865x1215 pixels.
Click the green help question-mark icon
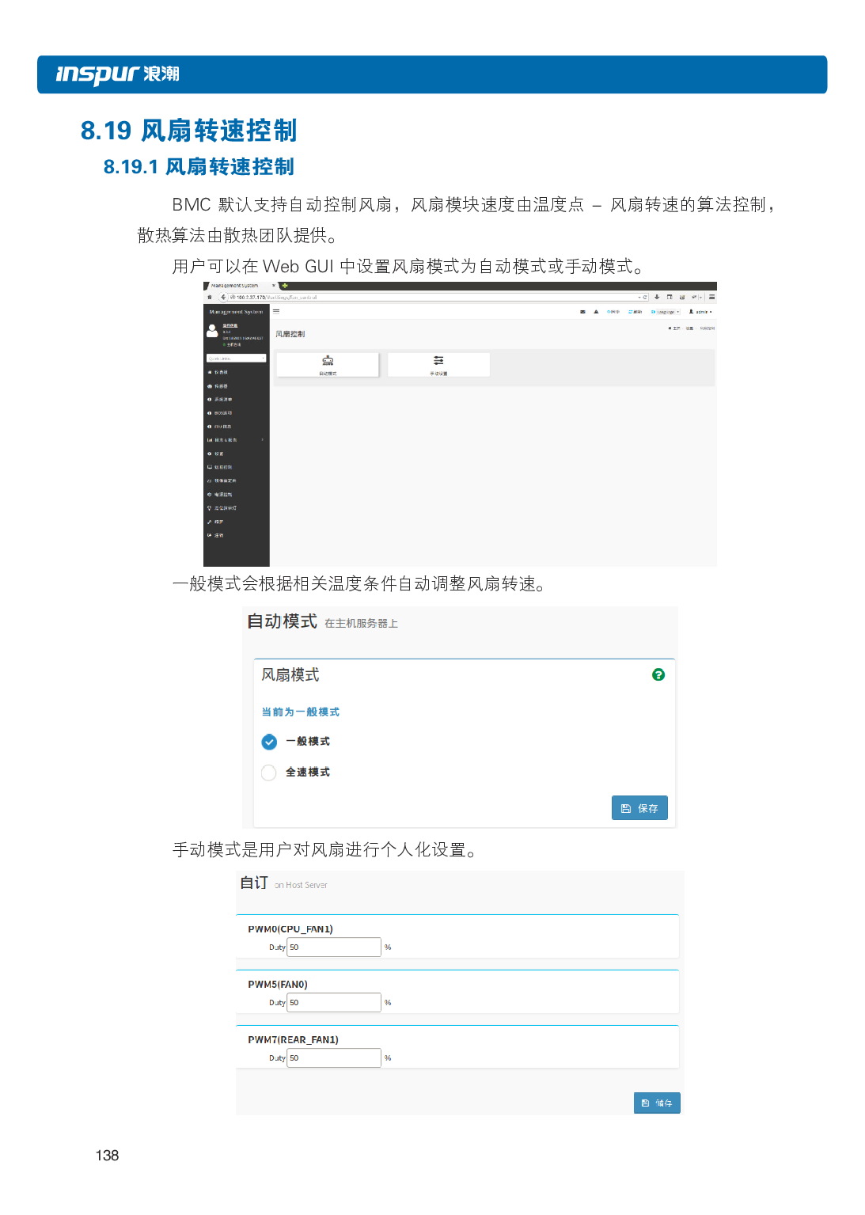point(658,674)
